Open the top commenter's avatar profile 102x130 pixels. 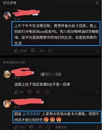pyautogui.click(x=7, y=16)
